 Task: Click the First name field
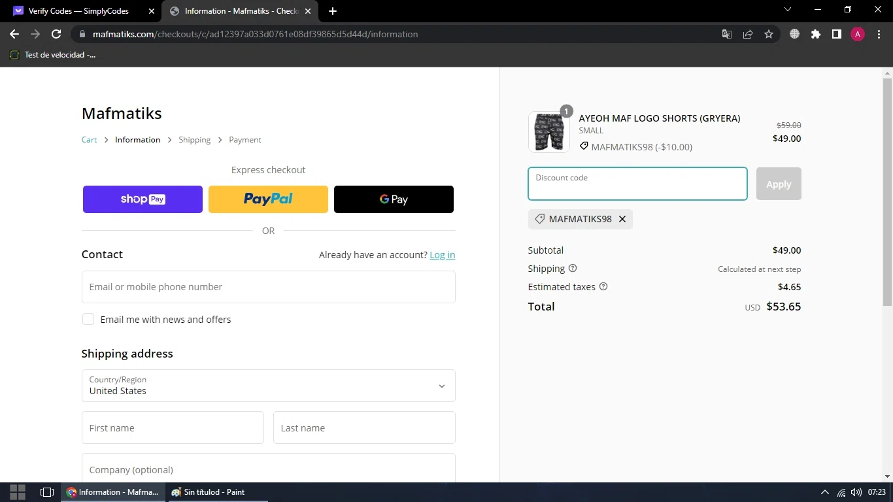point(173,427)
